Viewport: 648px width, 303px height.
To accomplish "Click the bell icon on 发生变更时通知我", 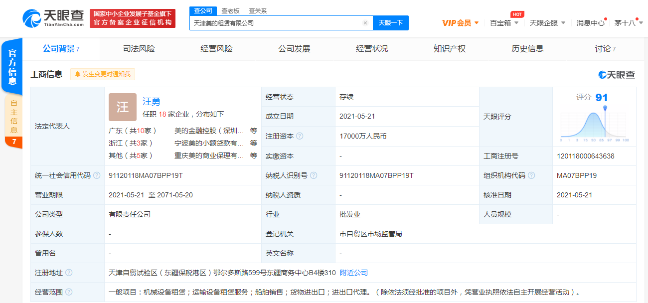I will [x=78, y=74].
